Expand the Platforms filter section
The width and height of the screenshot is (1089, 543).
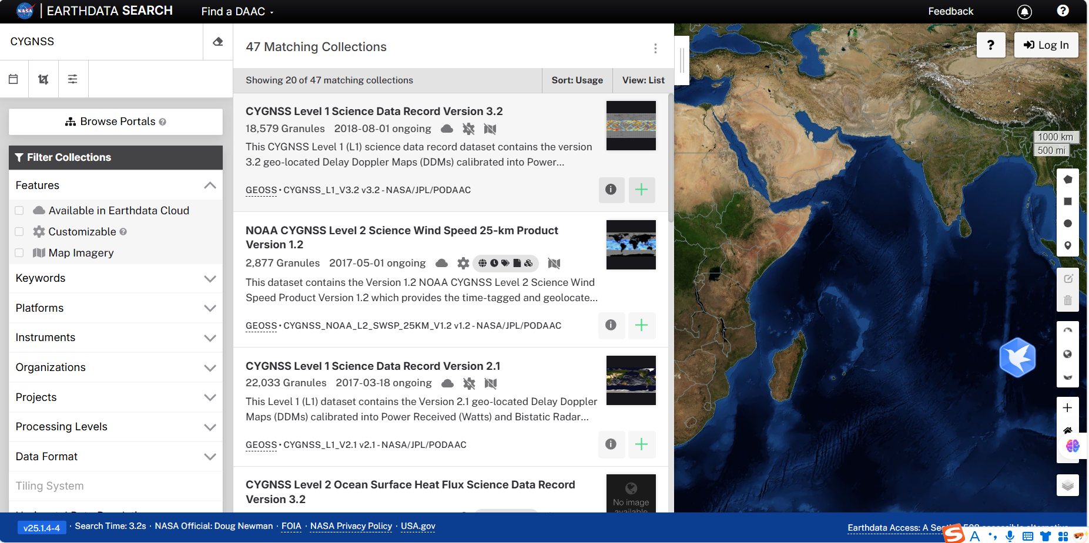(x=116, y=308)
